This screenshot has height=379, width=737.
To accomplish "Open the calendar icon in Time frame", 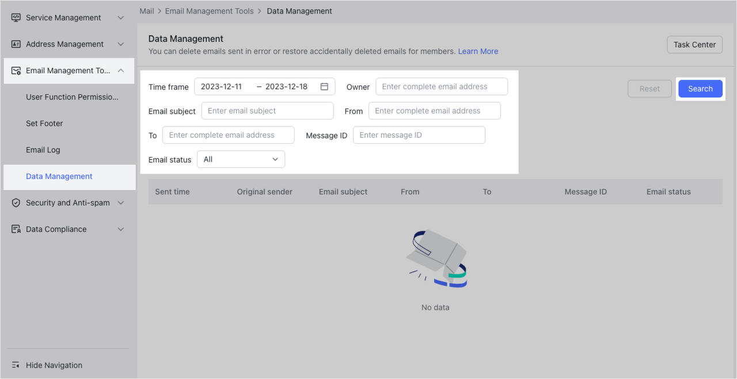I will (x=324, y=87).
